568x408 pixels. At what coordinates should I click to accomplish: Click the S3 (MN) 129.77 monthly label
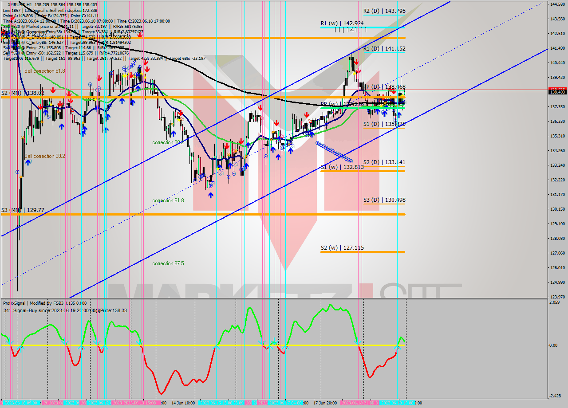coord(23,210)
